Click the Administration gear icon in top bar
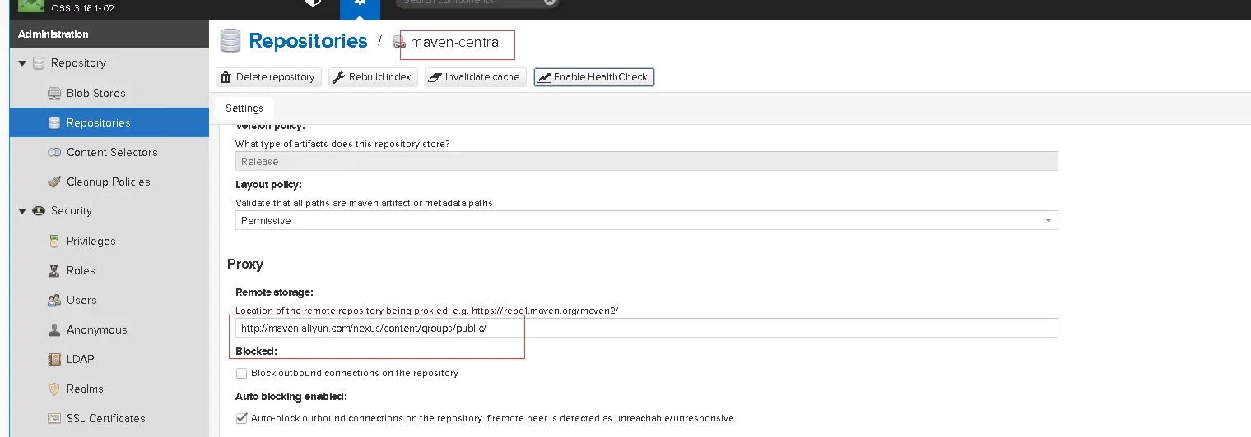 (360, 2)
